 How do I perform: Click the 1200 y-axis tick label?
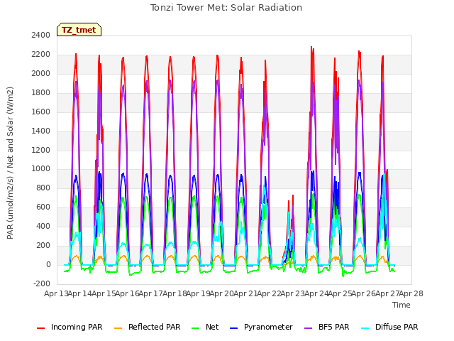click(41, 150)
